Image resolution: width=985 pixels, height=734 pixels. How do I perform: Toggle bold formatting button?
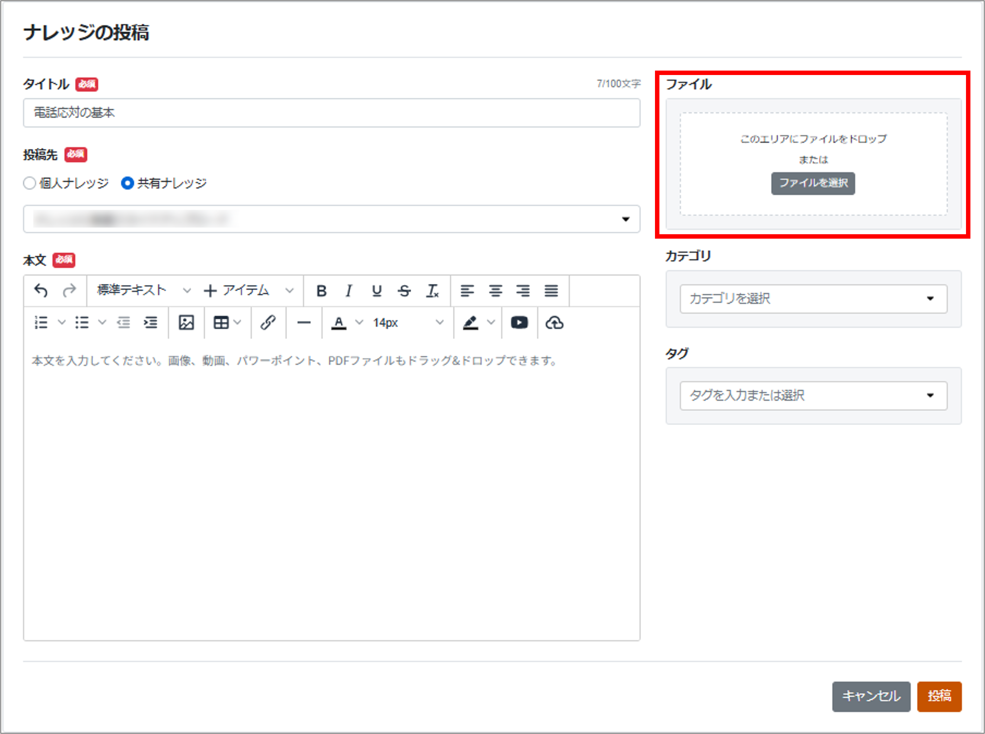click(321, 291)
